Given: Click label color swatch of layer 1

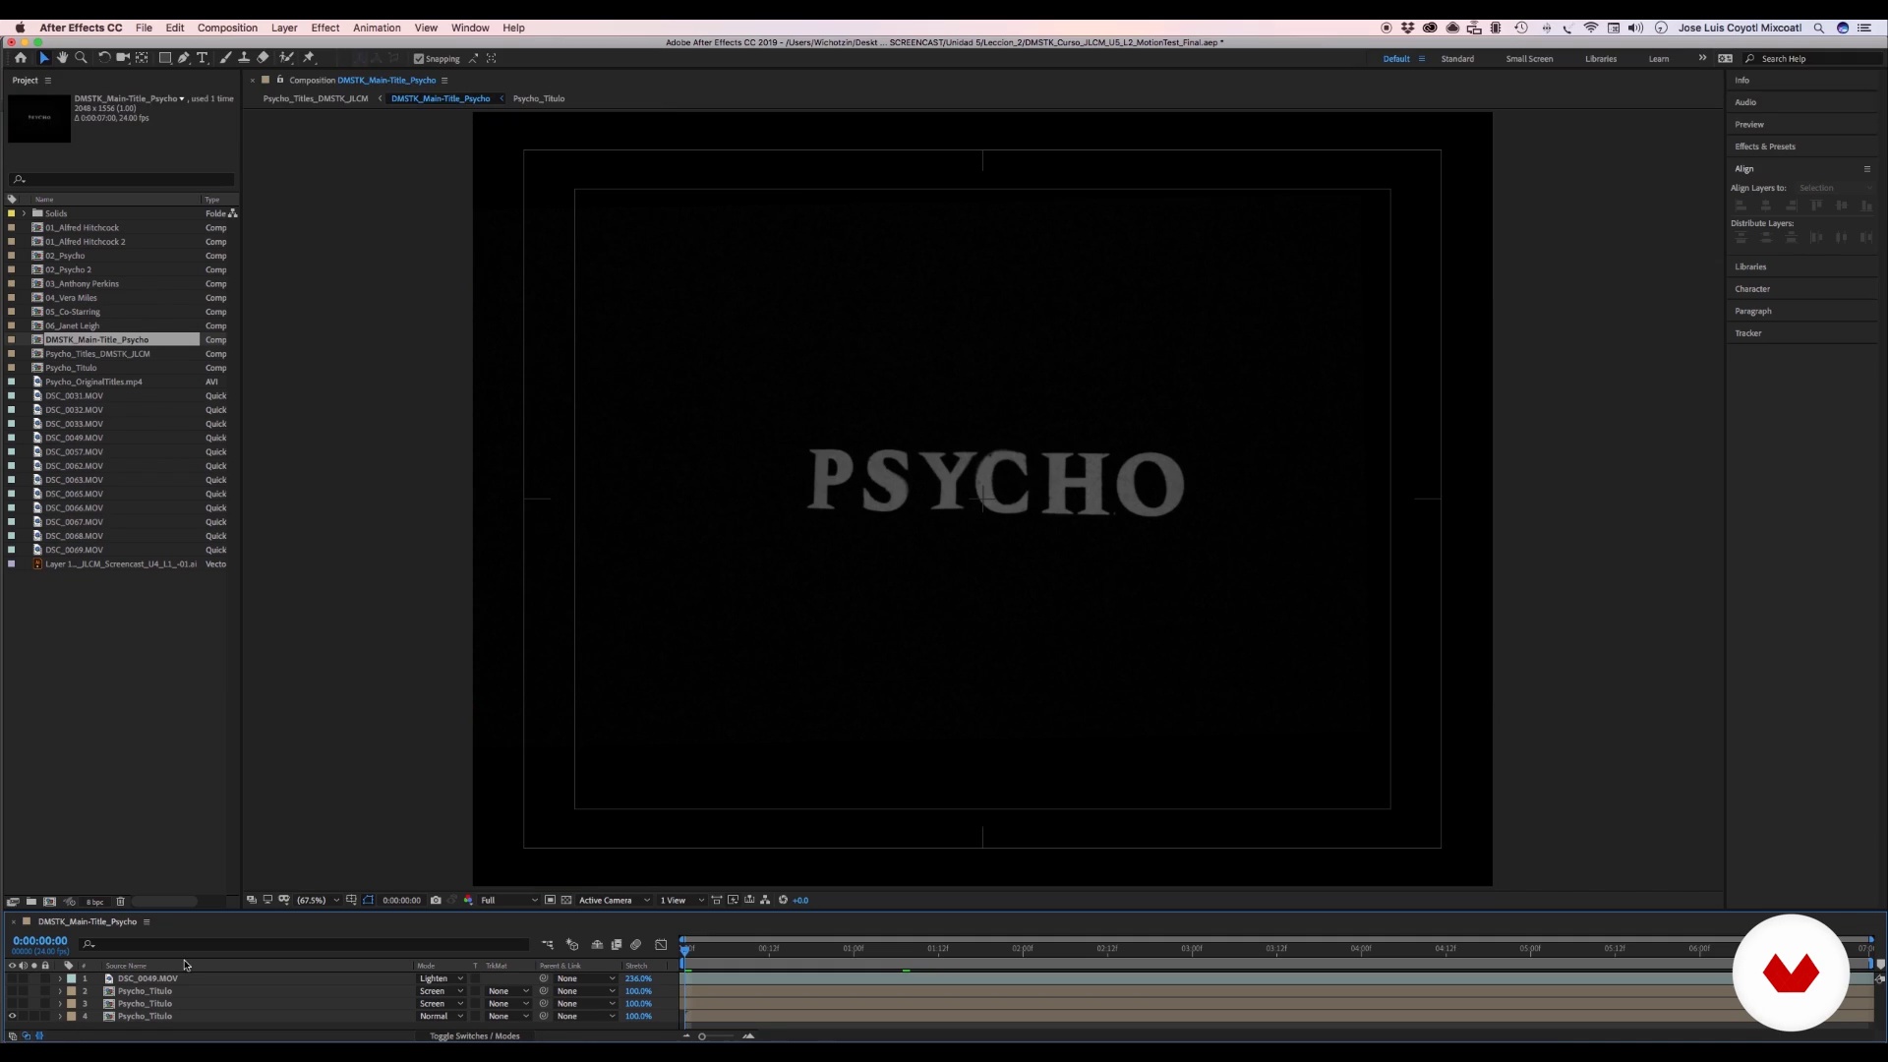Looking at the screenshot, I should 71,978.
